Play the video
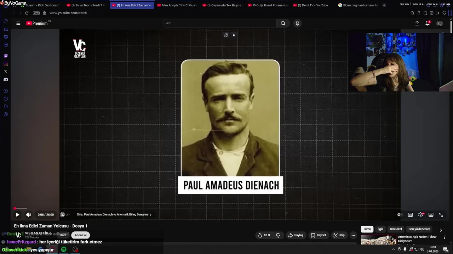453x254 pixels. coord(17,214)
